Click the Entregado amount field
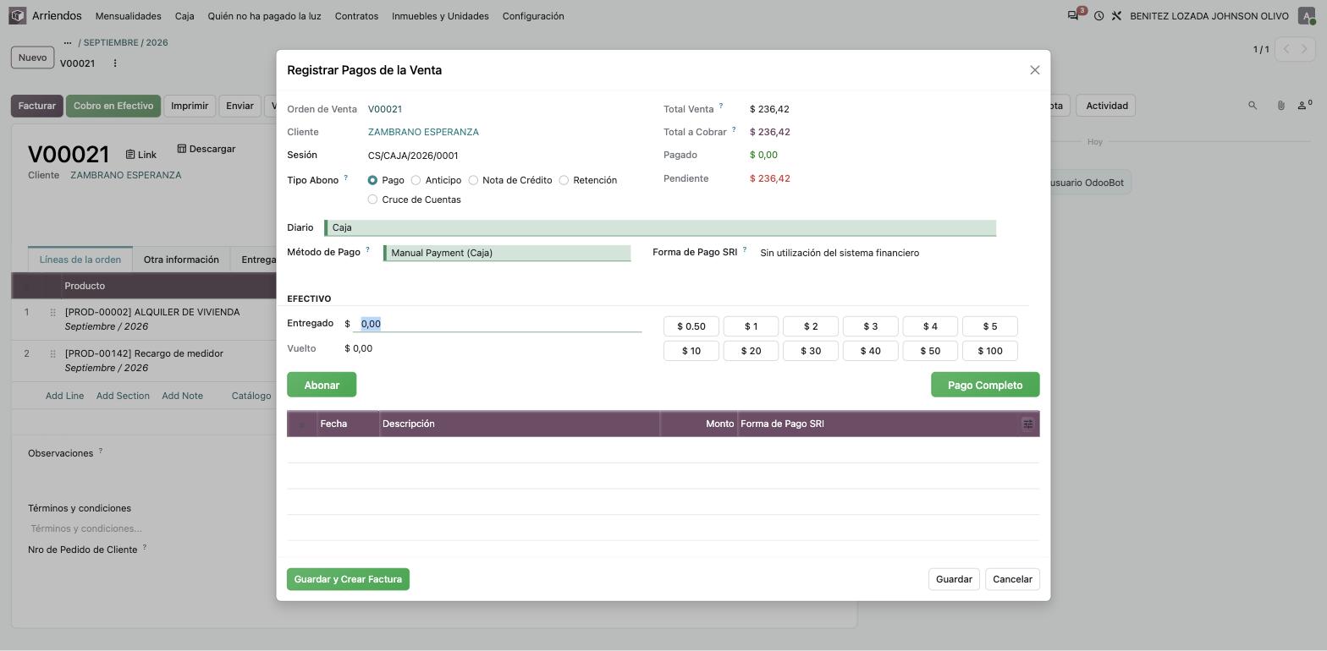Viewport: 1327px width, 651px height. pyautogui.click(x=498, y=324)
